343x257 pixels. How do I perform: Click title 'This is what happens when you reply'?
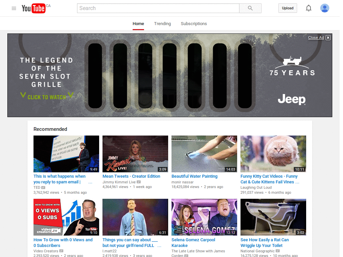60,179
